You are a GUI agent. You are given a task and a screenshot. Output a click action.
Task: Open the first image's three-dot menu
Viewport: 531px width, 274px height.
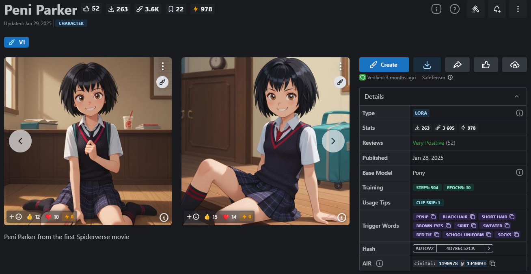pos(162,66)
